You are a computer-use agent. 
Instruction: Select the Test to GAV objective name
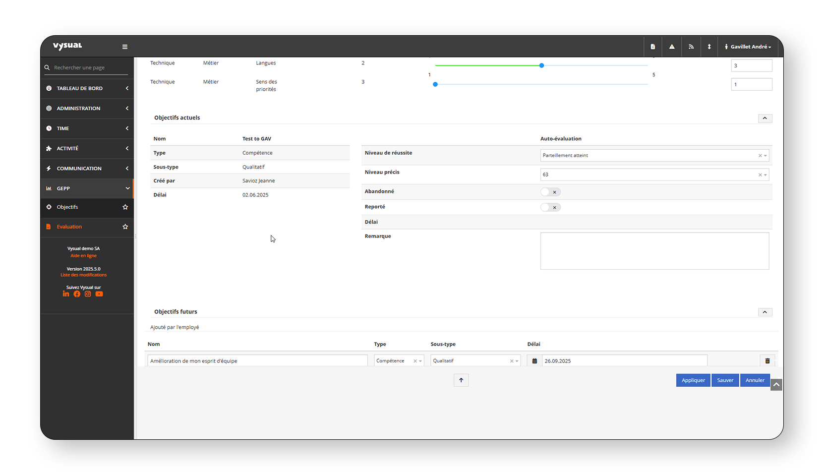257,139
